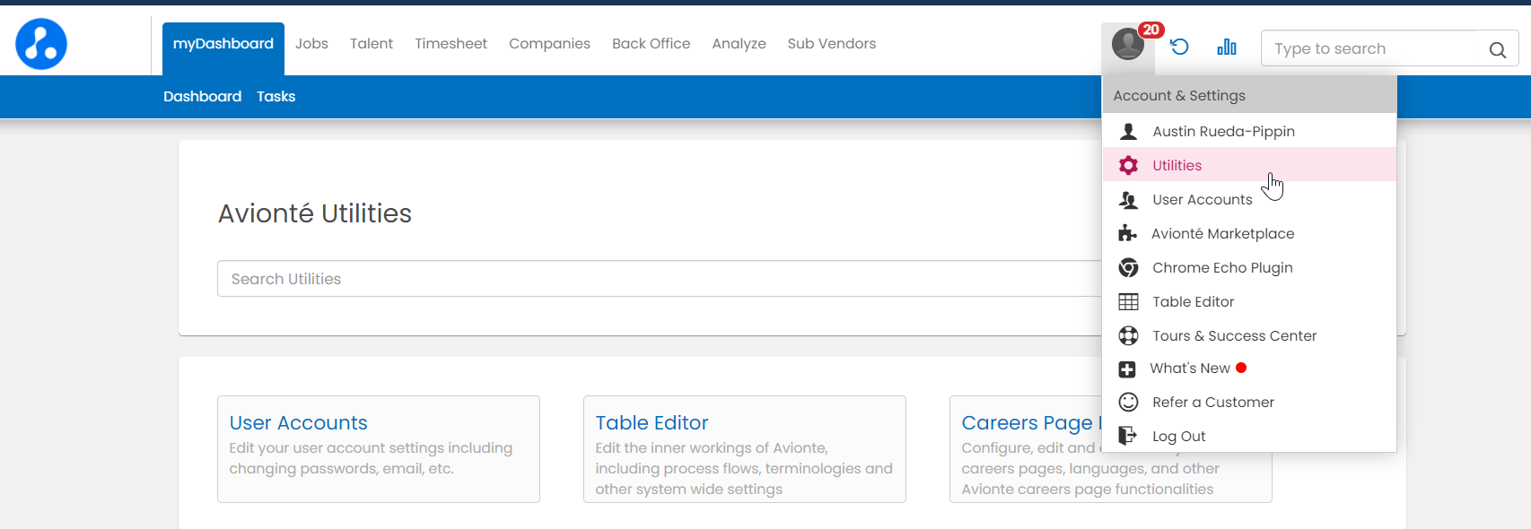Click the Chrome Echo Plugin icon
This screenshot has width=1531, height=529.
tap(1128, 268)
